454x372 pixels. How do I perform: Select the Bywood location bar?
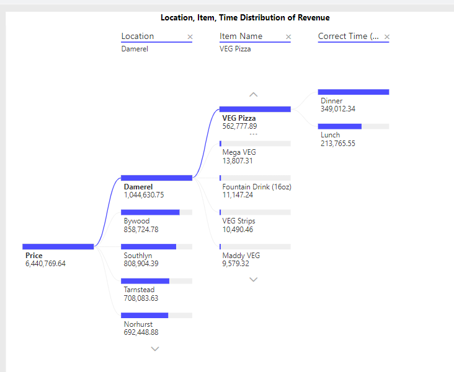click(157, 212)
